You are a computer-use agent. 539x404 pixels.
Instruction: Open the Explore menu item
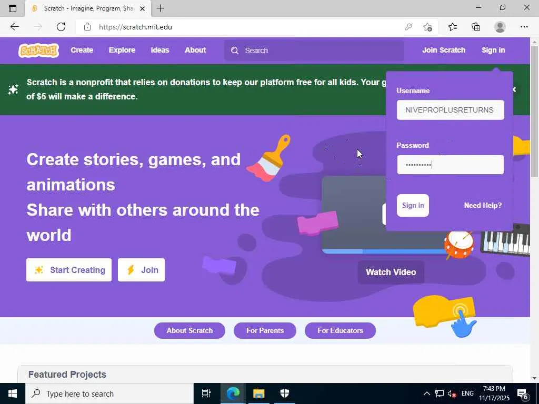(122, 50)
